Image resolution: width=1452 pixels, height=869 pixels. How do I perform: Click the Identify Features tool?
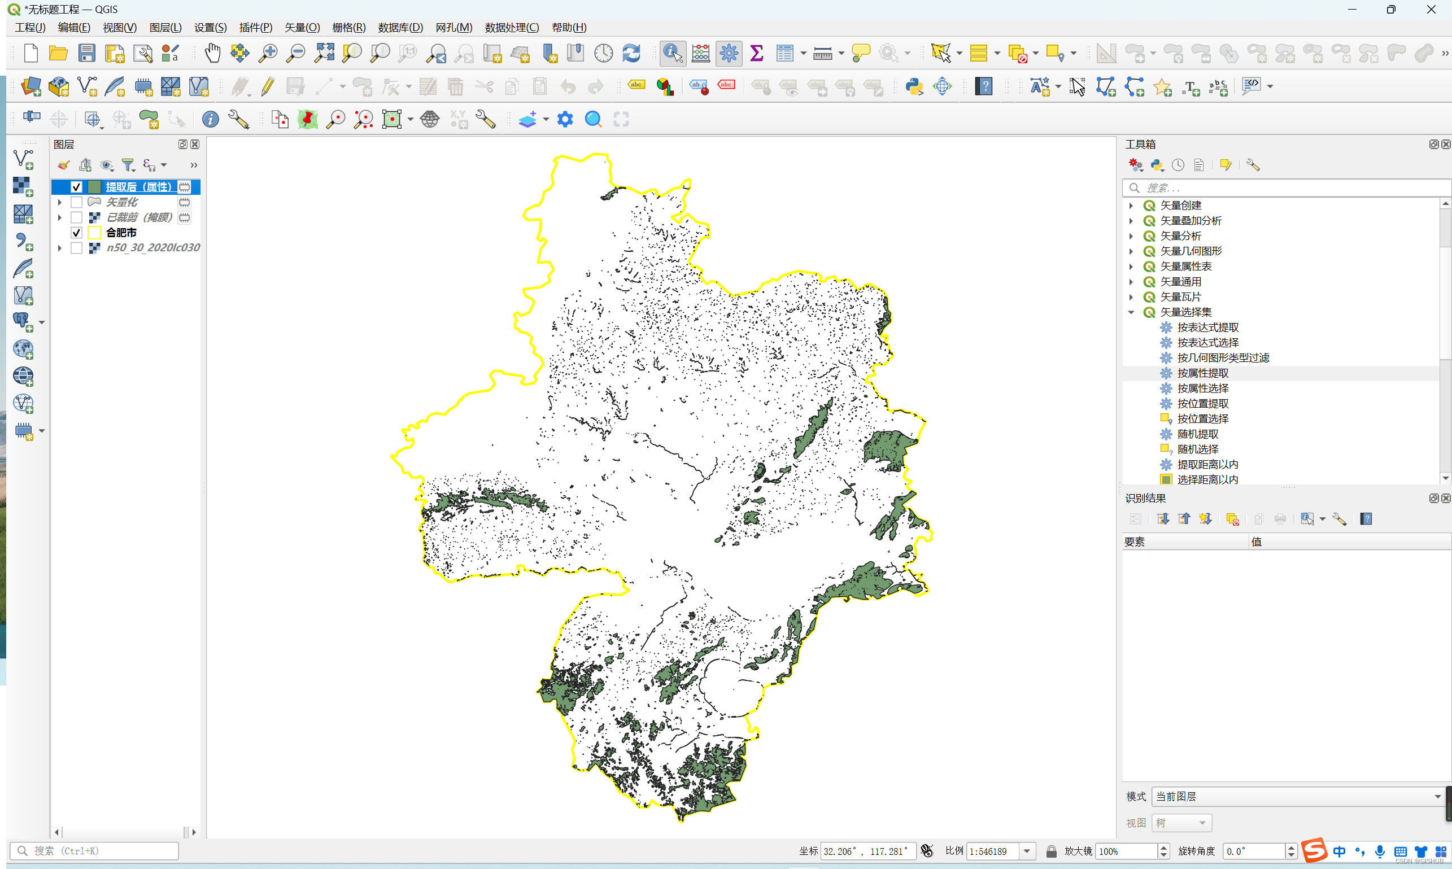(673, 53)
